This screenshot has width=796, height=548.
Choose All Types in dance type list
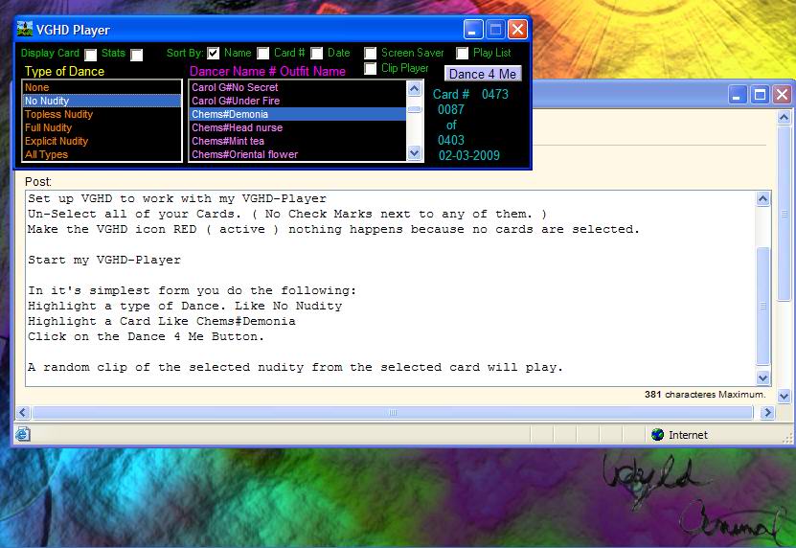46,154
